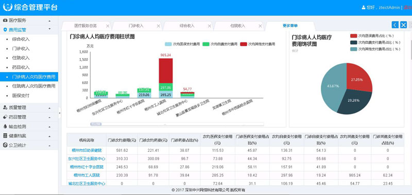Open the 梧州市工人医院 link in table
This screenshot has width=412, height=195.
(87, 175)
